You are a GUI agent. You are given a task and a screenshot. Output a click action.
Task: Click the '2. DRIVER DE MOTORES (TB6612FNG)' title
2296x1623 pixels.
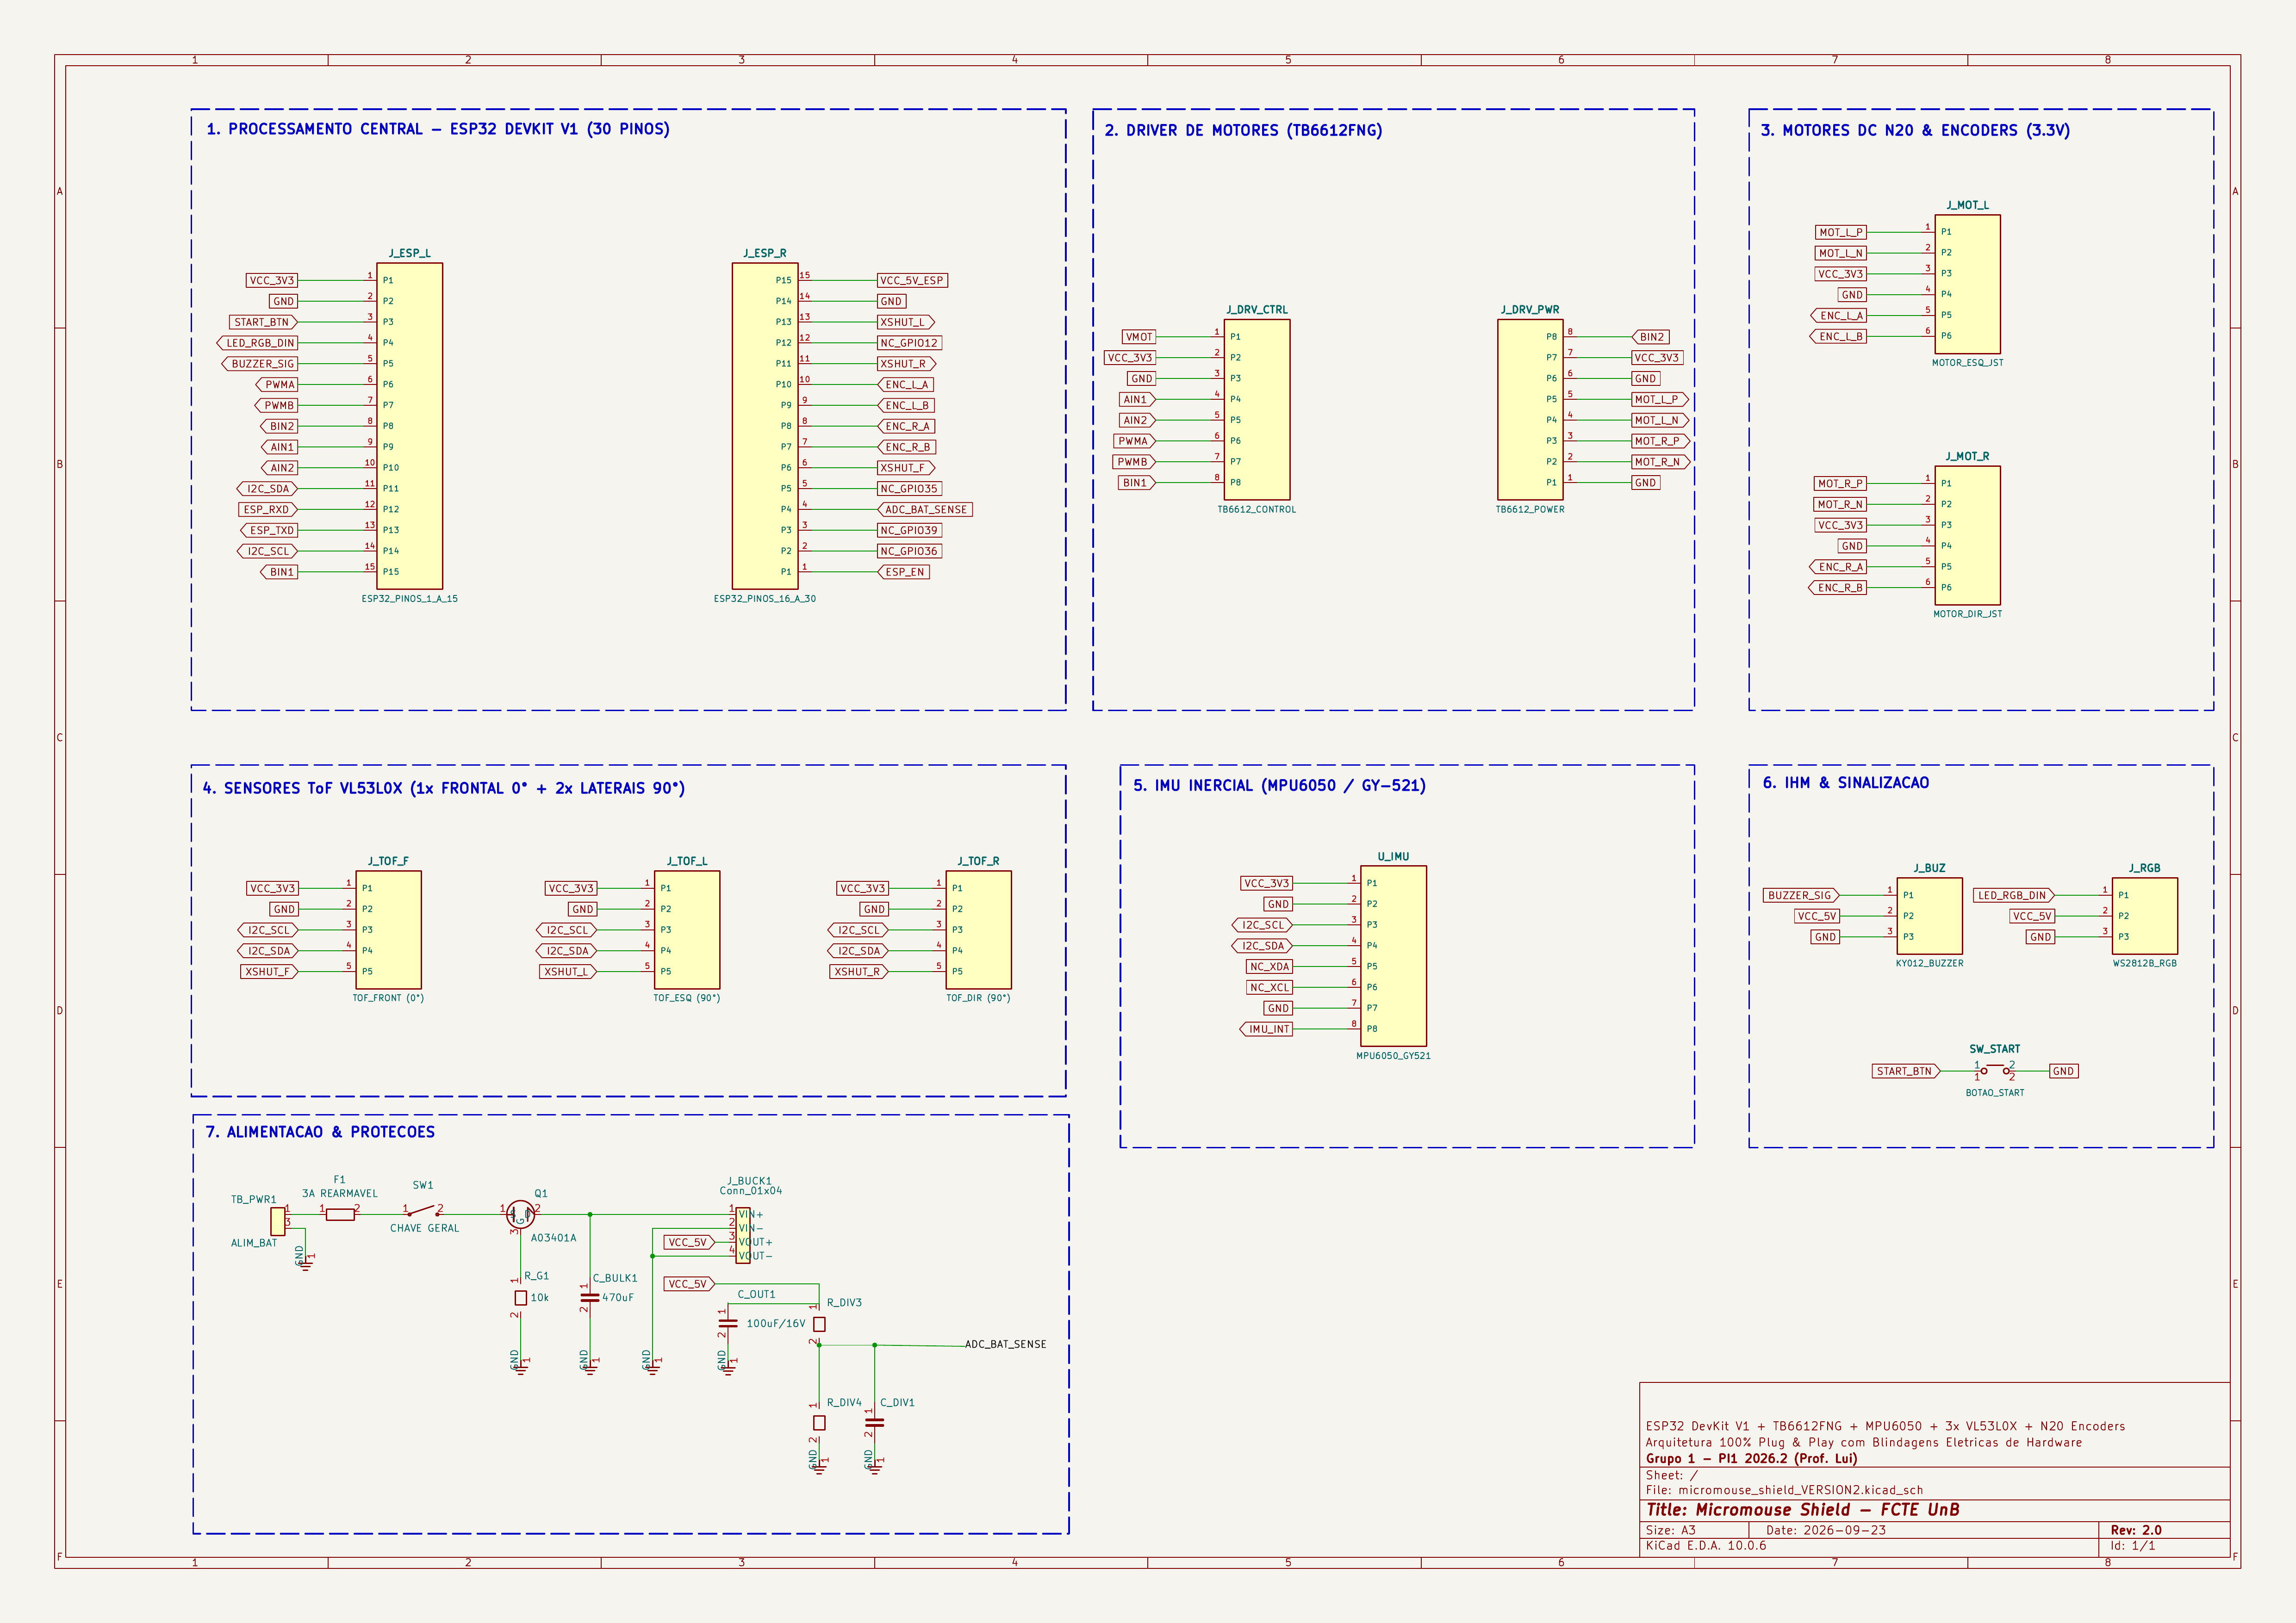tap(1243, 130)
